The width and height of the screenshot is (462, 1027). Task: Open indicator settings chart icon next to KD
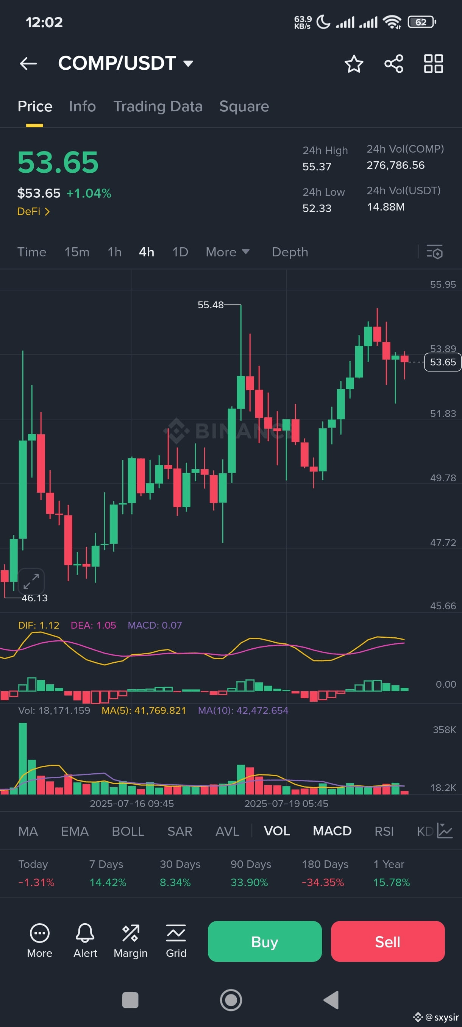(445, 831)
